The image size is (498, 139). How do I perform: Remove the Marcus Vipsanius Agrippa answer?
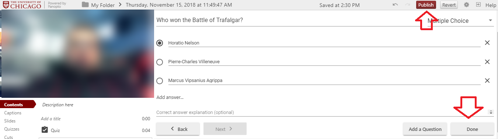487,81
